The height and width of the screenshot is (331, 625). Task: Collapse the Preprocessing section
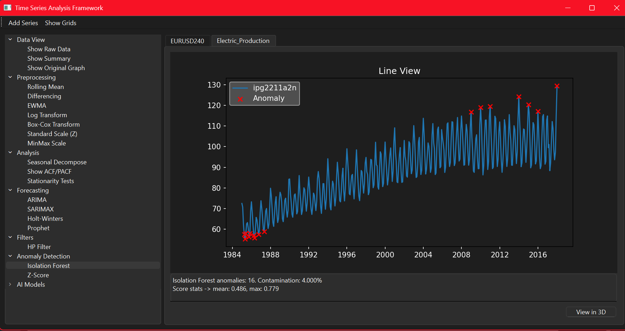tap(10, 77)
